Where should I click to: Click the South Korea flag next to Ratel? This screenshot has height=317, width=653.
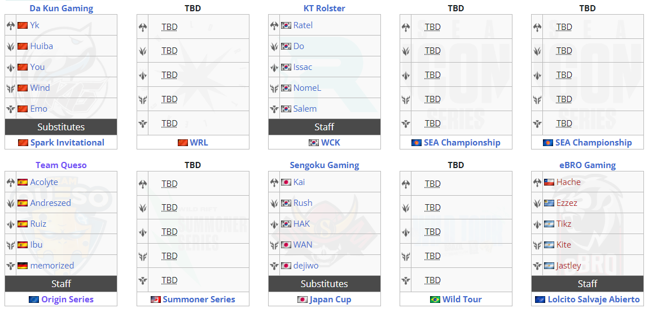click(x=286, y=25)
